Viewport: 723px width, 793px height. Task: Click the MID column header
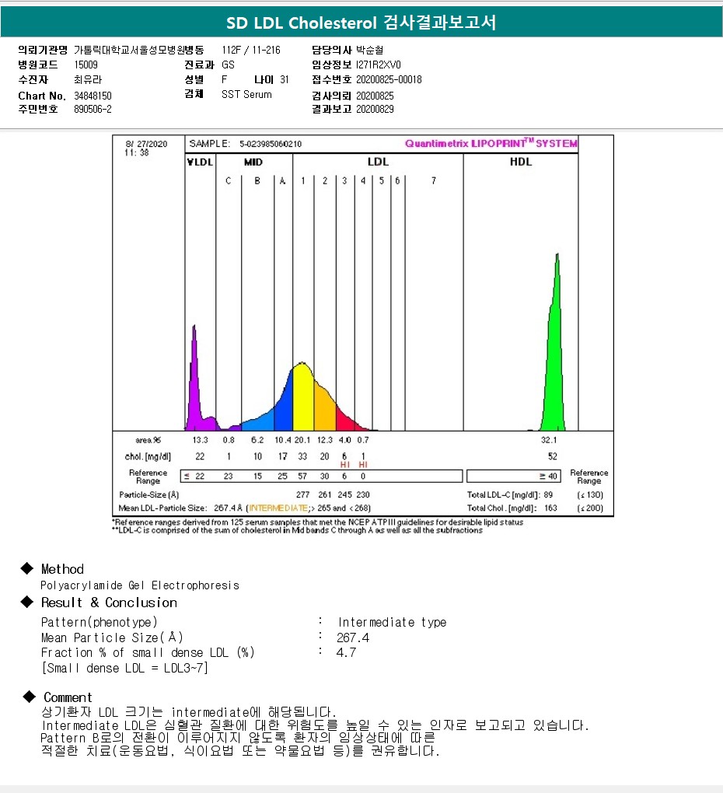click(x=253, y=162)
